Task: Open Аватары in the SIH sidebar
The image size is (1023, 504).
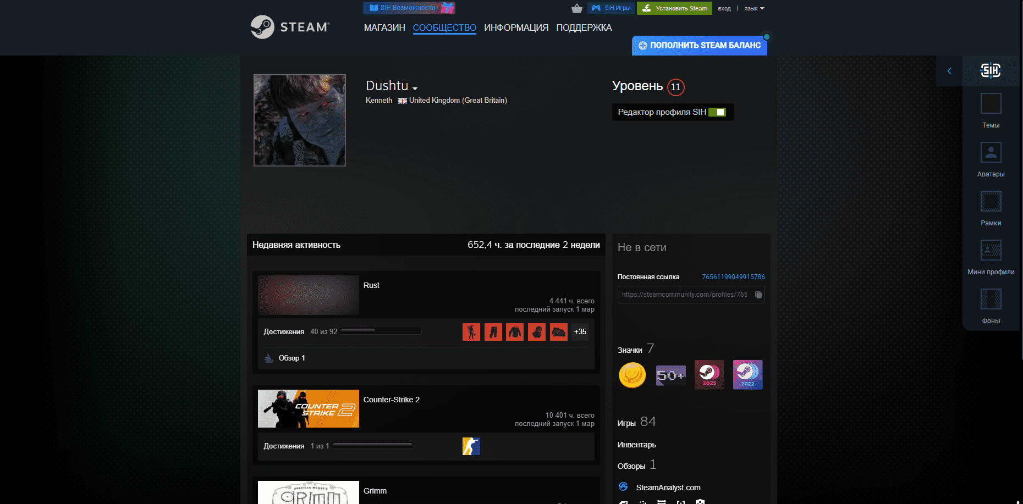Action: [991, 153]
